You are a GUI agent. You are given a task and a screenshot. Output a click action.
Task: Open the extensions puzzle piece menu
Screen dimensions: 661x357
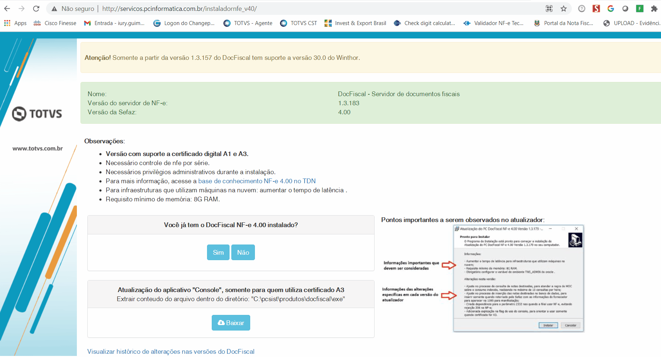click(x=654, y=8)
